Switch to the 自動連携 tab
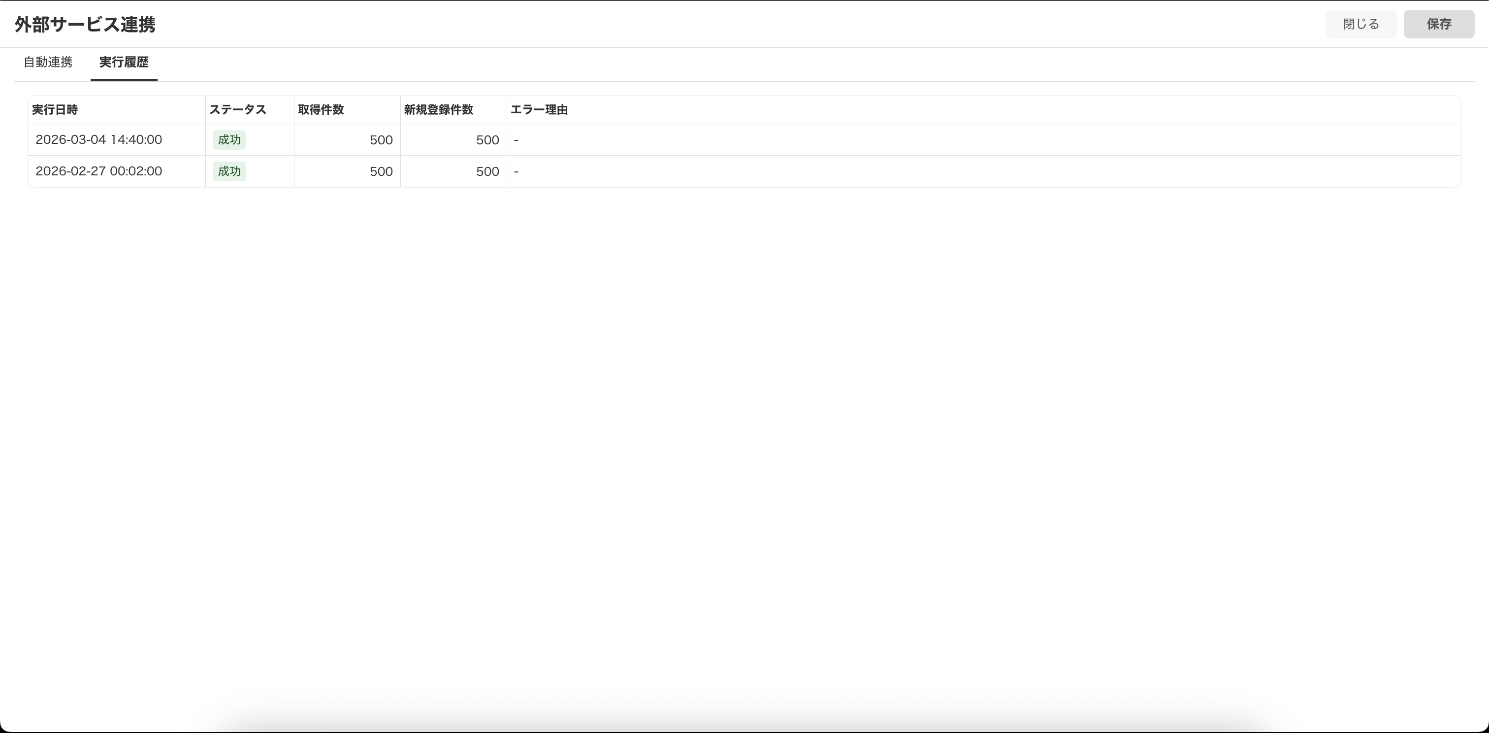 coord(48,62)
